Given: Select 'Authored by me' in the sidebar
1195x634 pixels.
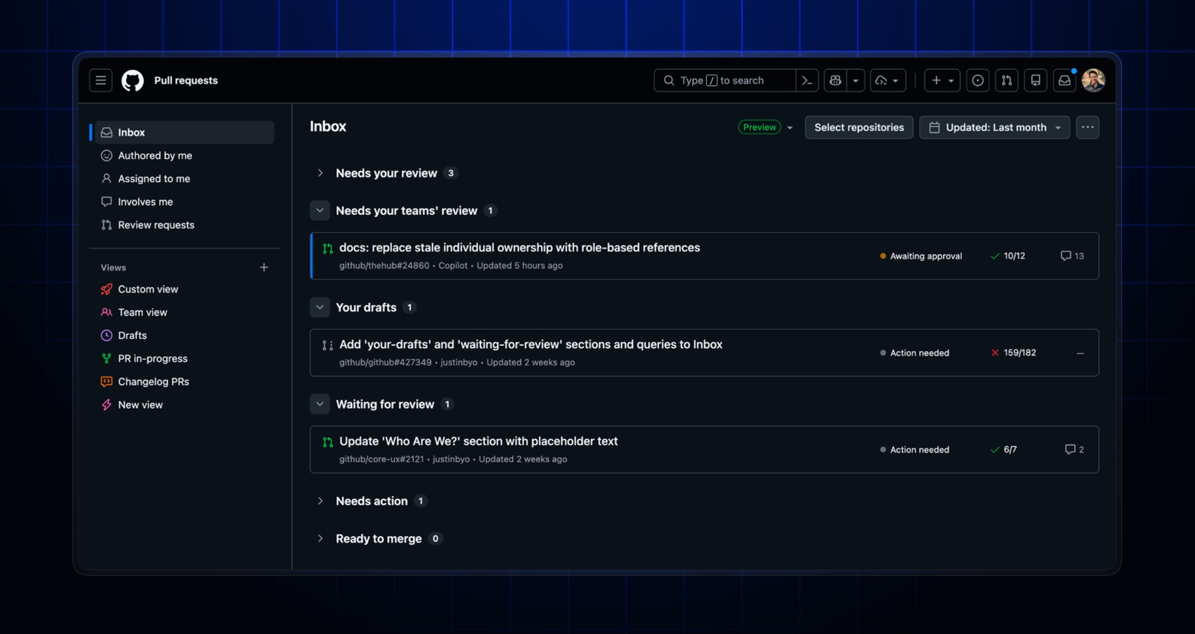Looking at the screenshot, I should click(x=155, y=155).
